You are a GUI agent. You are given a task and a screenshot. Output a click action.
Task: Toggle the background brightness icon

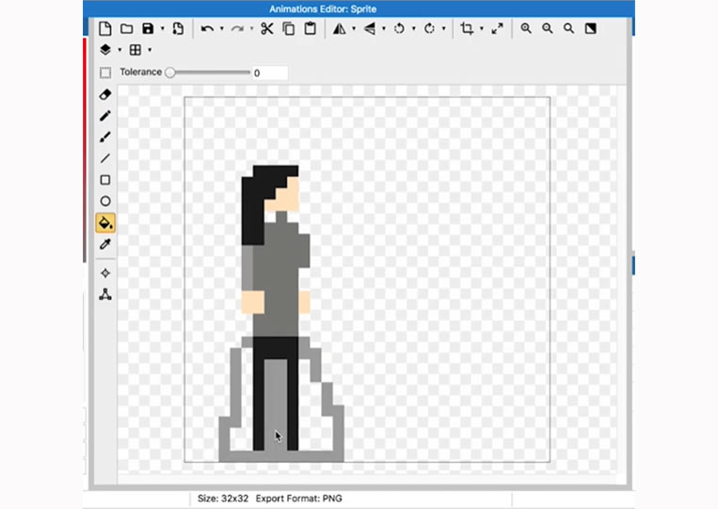point(591,28)
